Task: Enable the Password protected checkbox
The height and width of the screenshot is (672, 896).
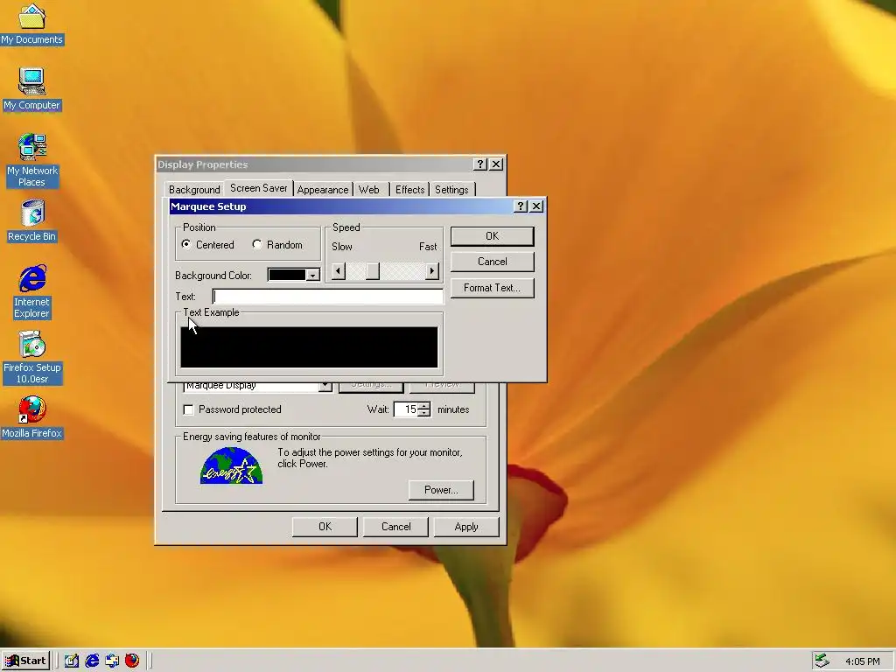Action: (x=232, y=409)
